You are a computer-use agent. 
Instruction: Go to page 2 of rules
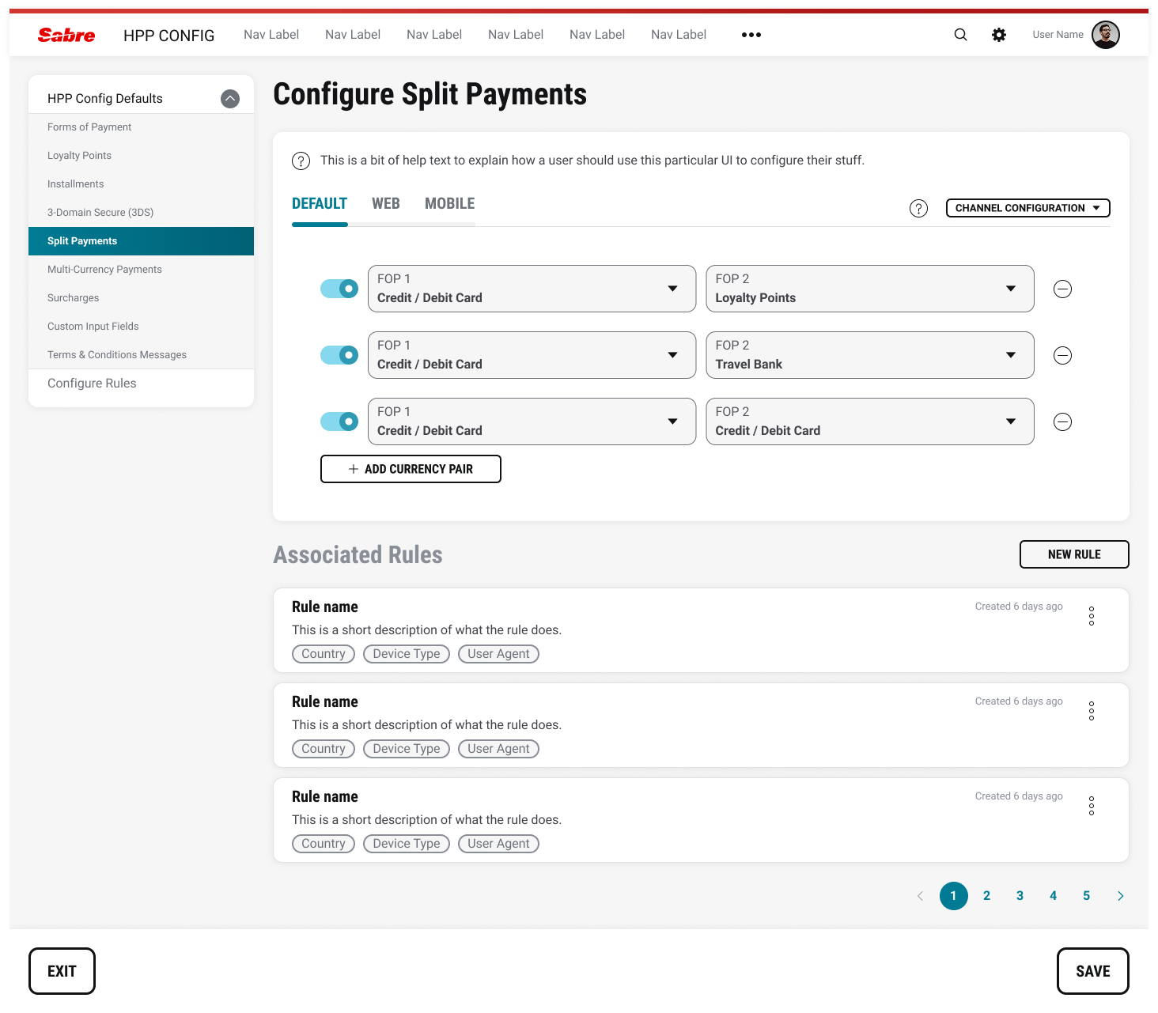coord(987,896)
